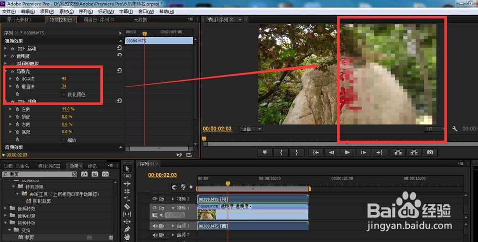The width and height of the screenshot is (478, 242).
Task: Click Add Marker in program monitor
Action: tap(265, 153)
